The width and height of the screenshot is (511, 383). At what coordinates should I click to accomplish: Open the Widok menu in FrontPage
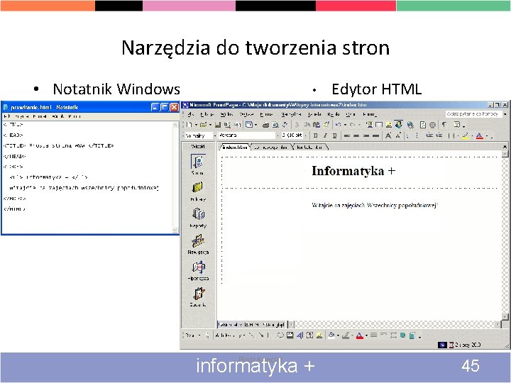(x=227, y=114)
